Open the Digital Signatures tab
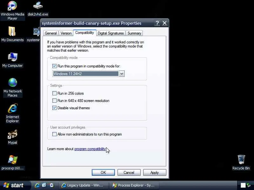 [x=111, y=33]
